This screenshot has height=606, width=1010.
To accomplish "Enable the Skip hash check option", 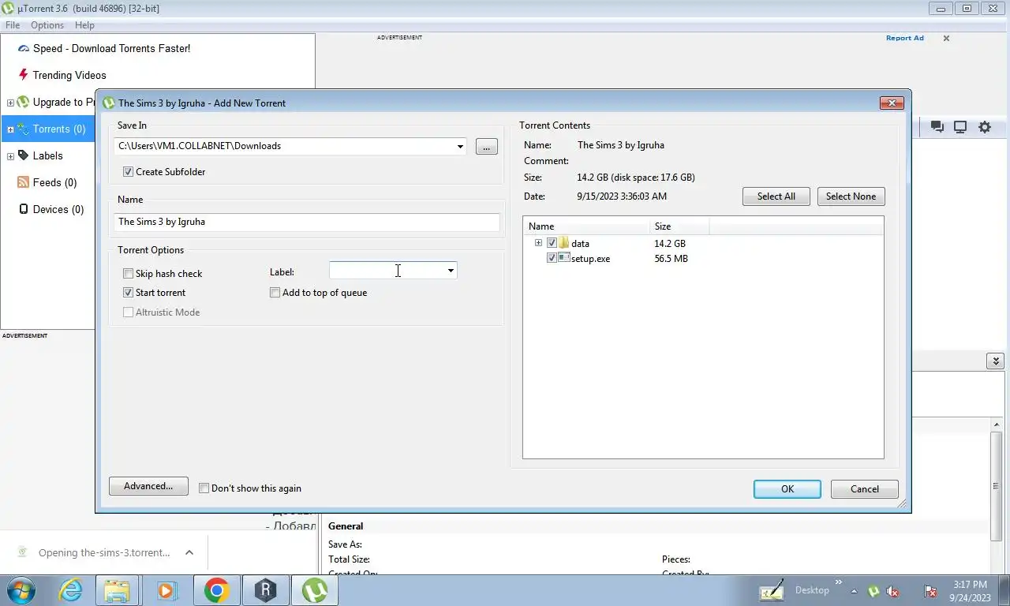I will tap(128, 273).
